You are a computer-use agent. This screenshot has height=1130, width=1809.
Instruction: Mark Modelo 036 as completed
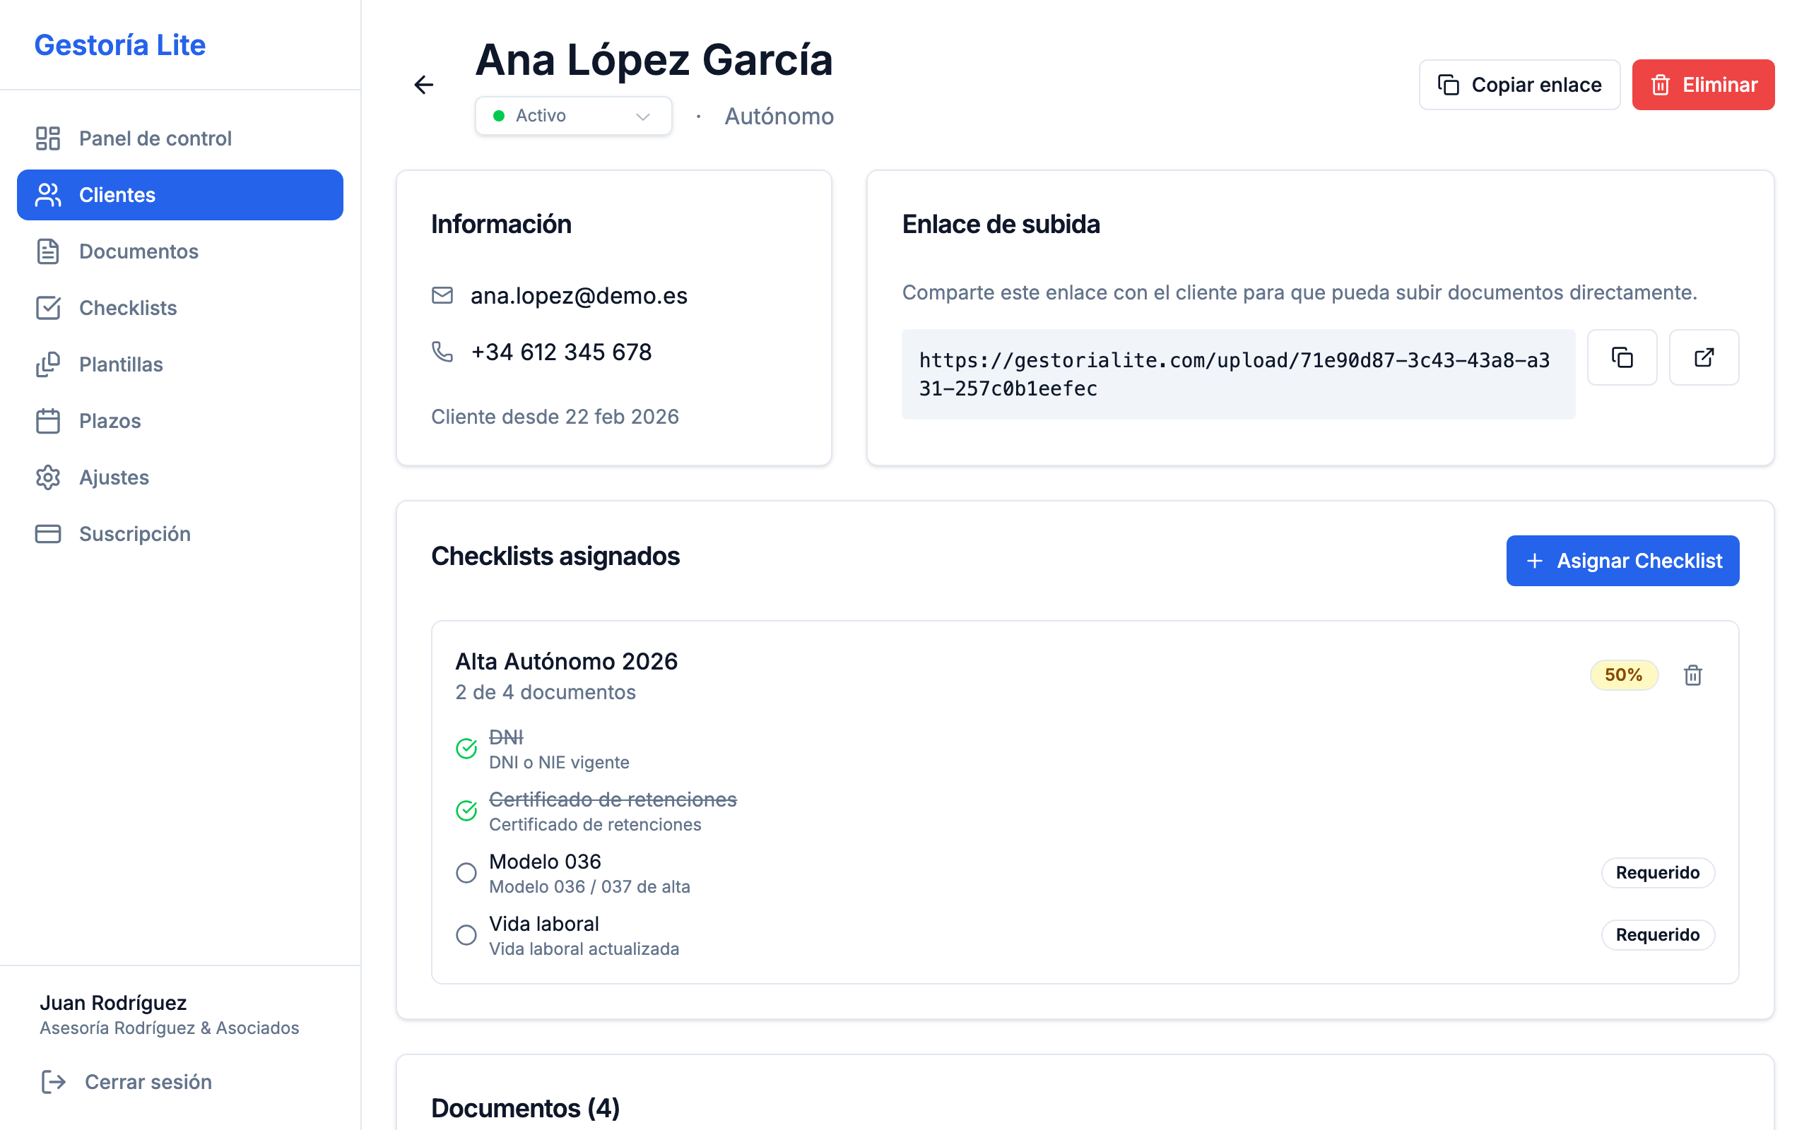click(466, 872)
